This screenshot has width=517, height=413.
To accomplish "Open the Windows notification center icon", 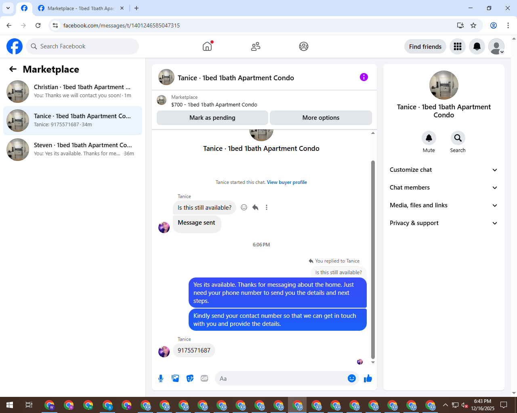I will 504,405.
